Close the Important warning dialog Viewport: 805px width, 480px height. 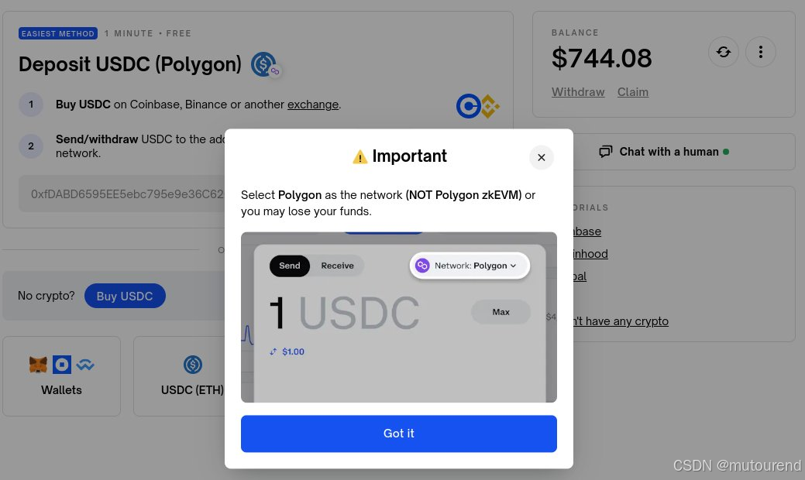[x=541, y=157]
